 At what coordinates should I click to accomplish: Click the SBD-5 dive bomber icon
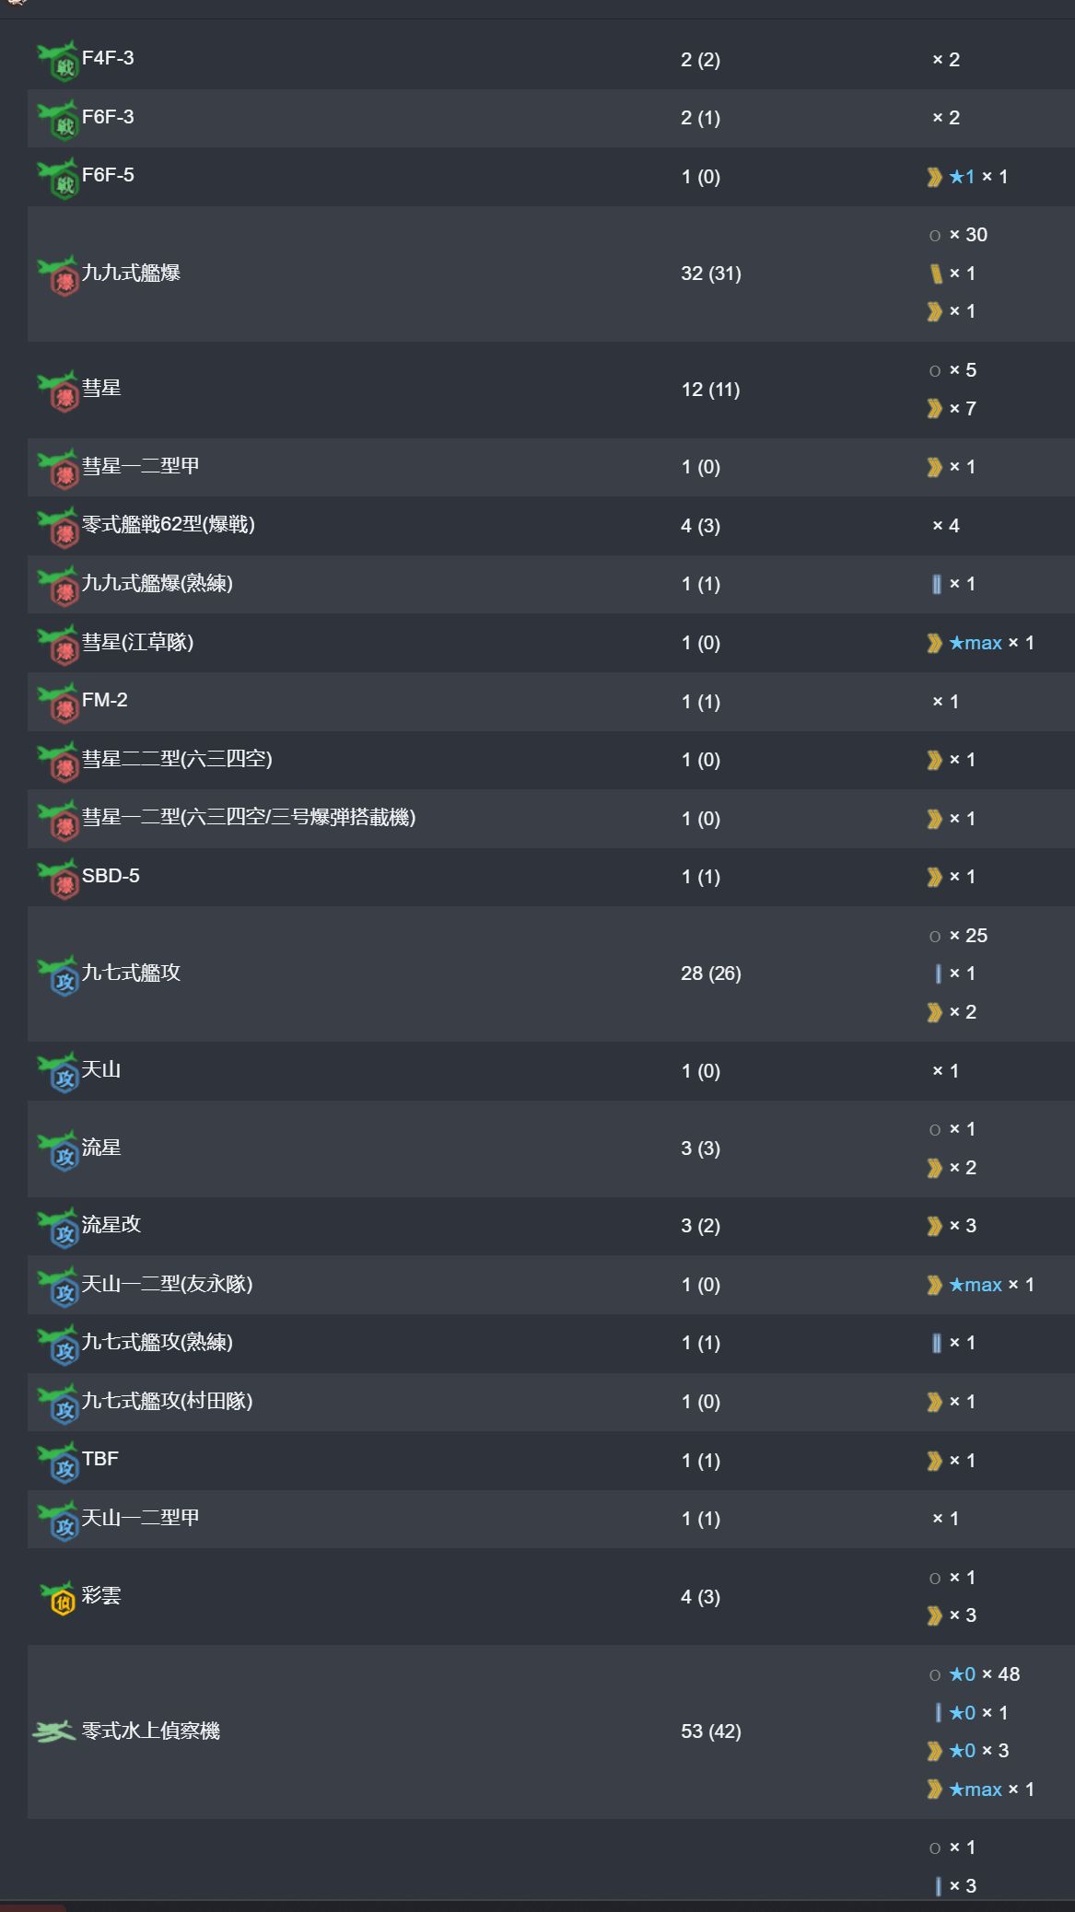57,879
